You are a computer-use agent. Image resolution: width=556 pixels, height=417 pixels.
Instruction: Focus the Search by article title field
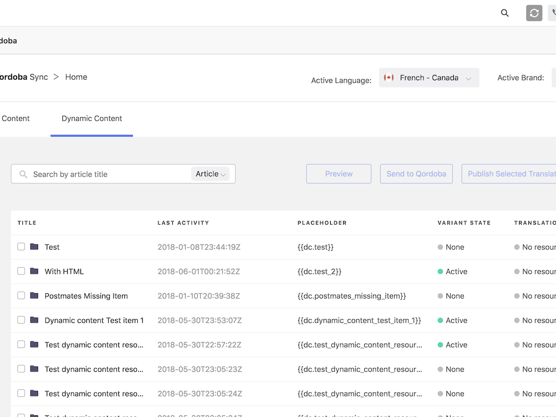click(x=109, y=174)
